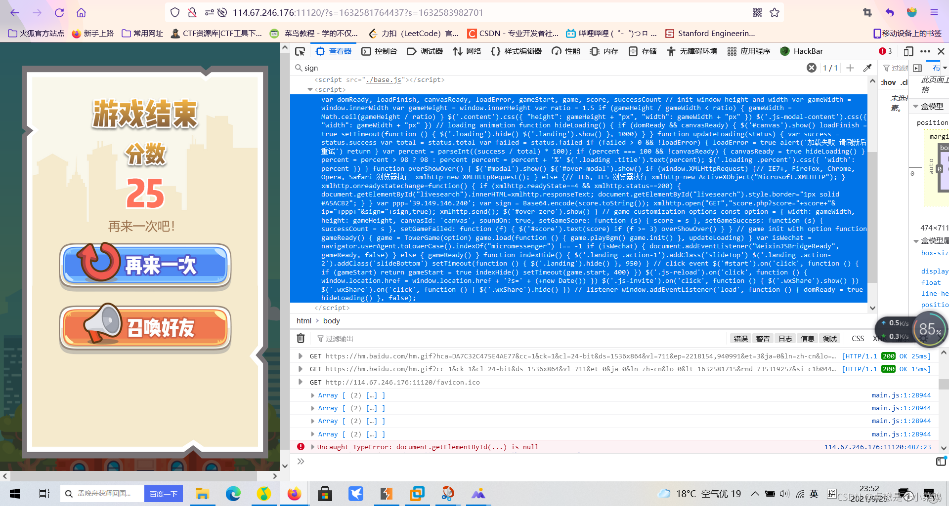Image resolution: width=949 pixels, height=506 pixels.
Task: Bookmark this page with the star
Action: coord(775,13)
